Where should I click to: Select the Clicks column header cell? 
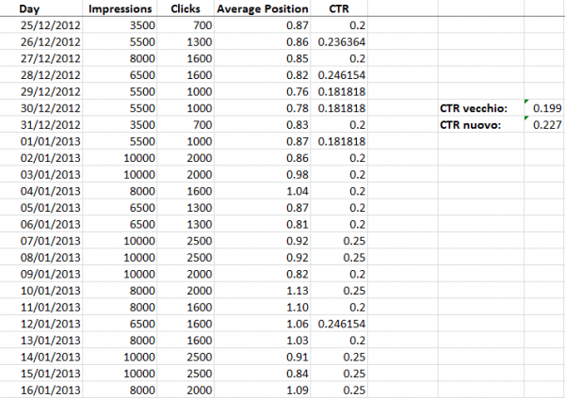[x=186, y=8]
